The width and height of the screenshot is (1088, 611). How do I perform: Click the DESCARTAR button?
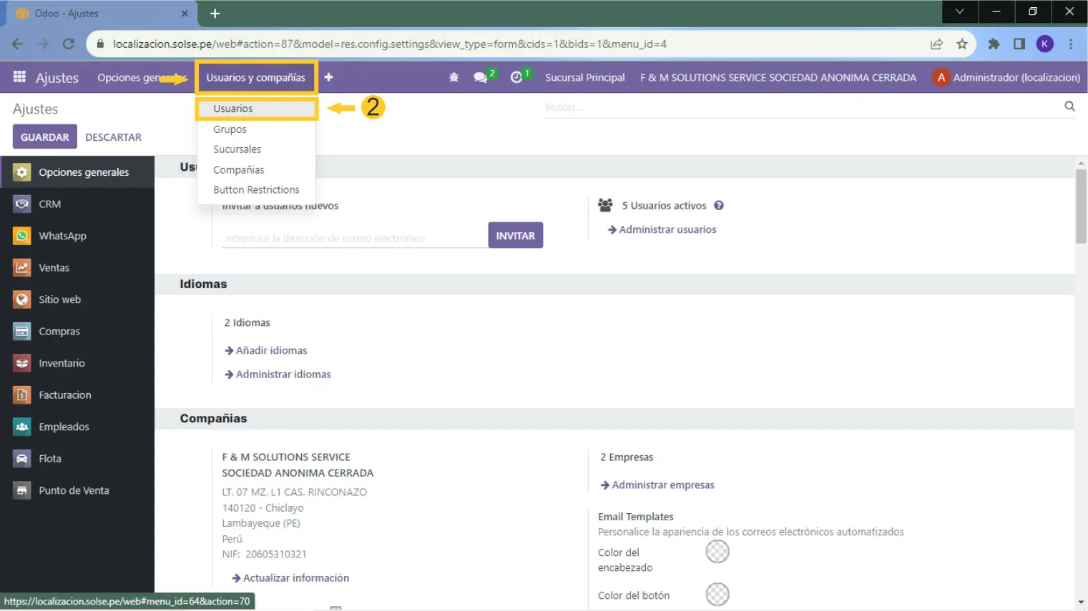coord(113,136)
